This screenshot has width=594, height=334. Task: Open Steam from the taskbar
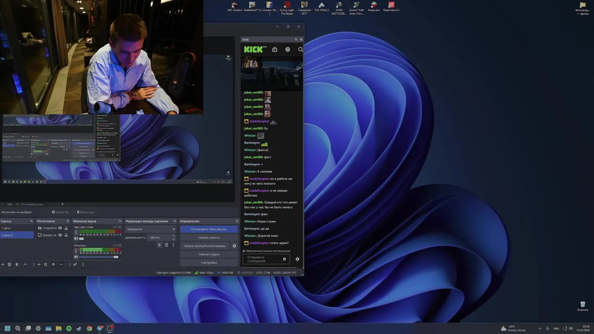point(79,328)
